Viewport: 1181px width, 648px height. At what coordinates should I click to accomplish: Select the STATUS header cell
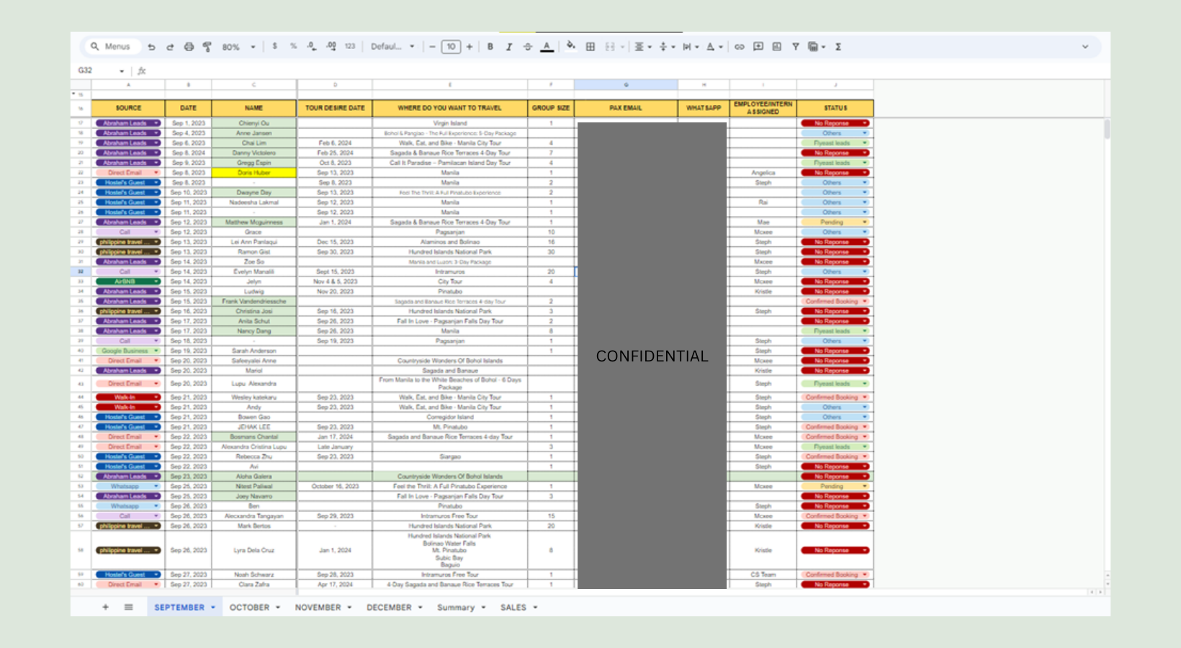pos(835,108)
